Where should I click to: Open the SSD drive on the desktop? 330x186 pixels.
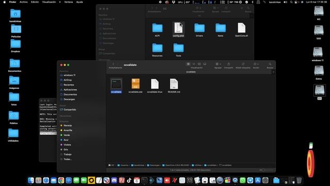pyautogui.click(x=319, y=32)
